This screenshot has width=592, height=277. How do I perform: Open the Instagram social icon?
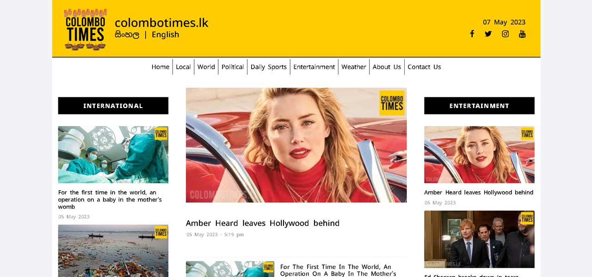505,34
